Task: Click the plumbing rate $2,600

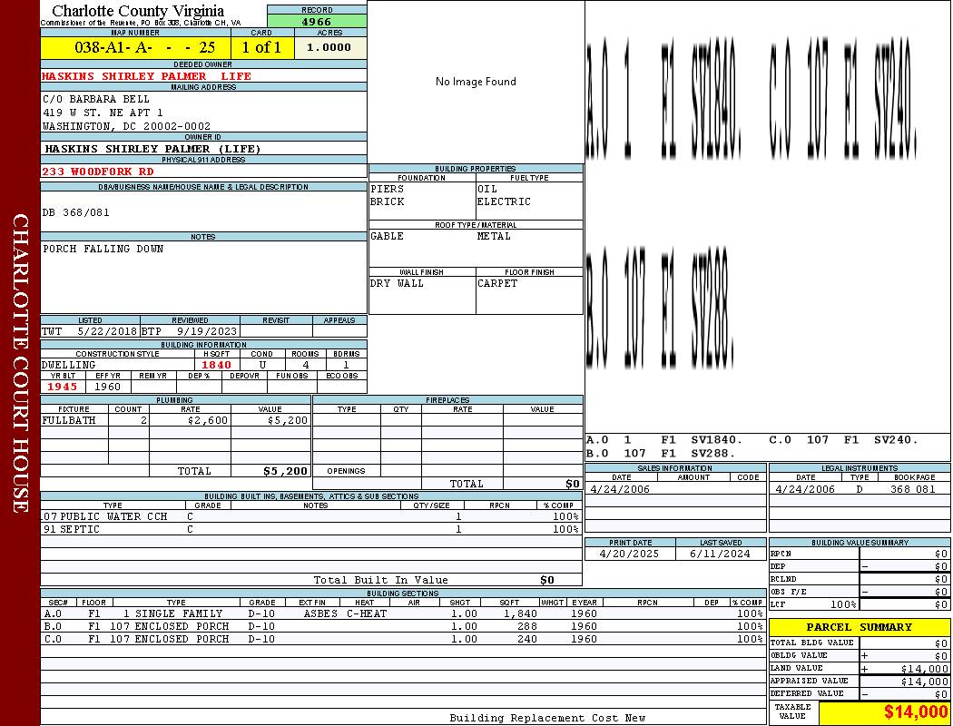Action: click(x=208, y=420)
